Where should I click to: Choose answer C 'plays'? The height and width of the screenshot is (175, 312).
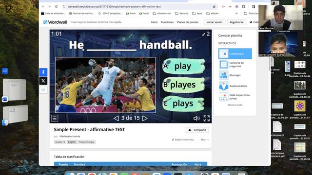[183, 104]
